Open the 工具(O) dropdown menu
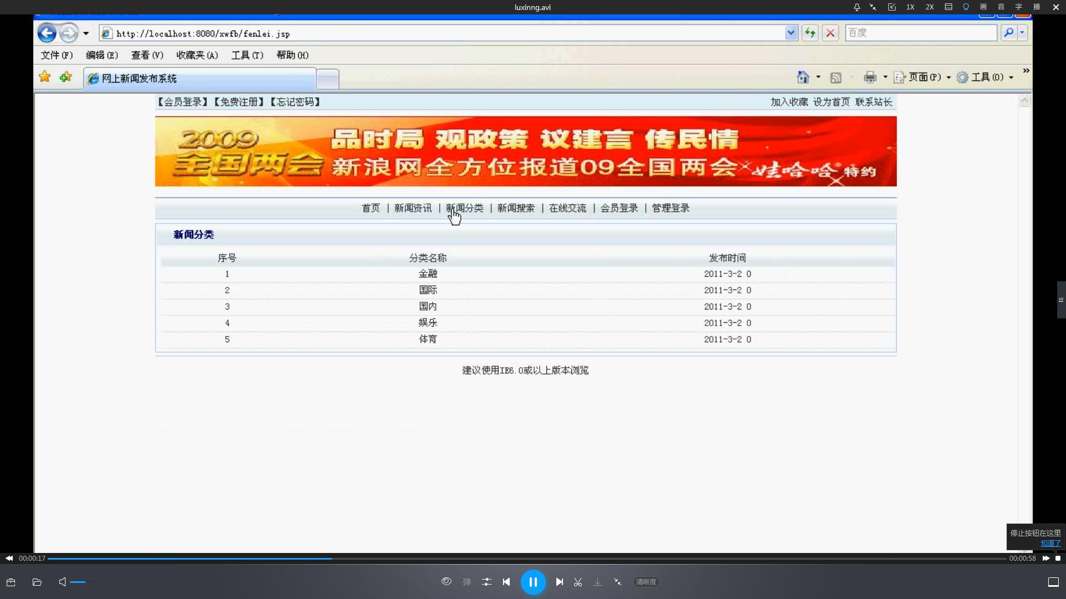The height and width of the screenshot is (599, 1066). (985, 77)
